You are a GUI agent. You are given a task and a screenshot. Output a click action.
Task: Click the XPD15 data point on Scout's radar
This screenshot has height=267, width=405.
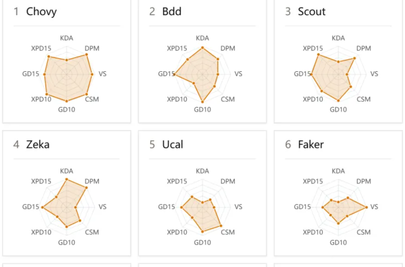[318, 55]
